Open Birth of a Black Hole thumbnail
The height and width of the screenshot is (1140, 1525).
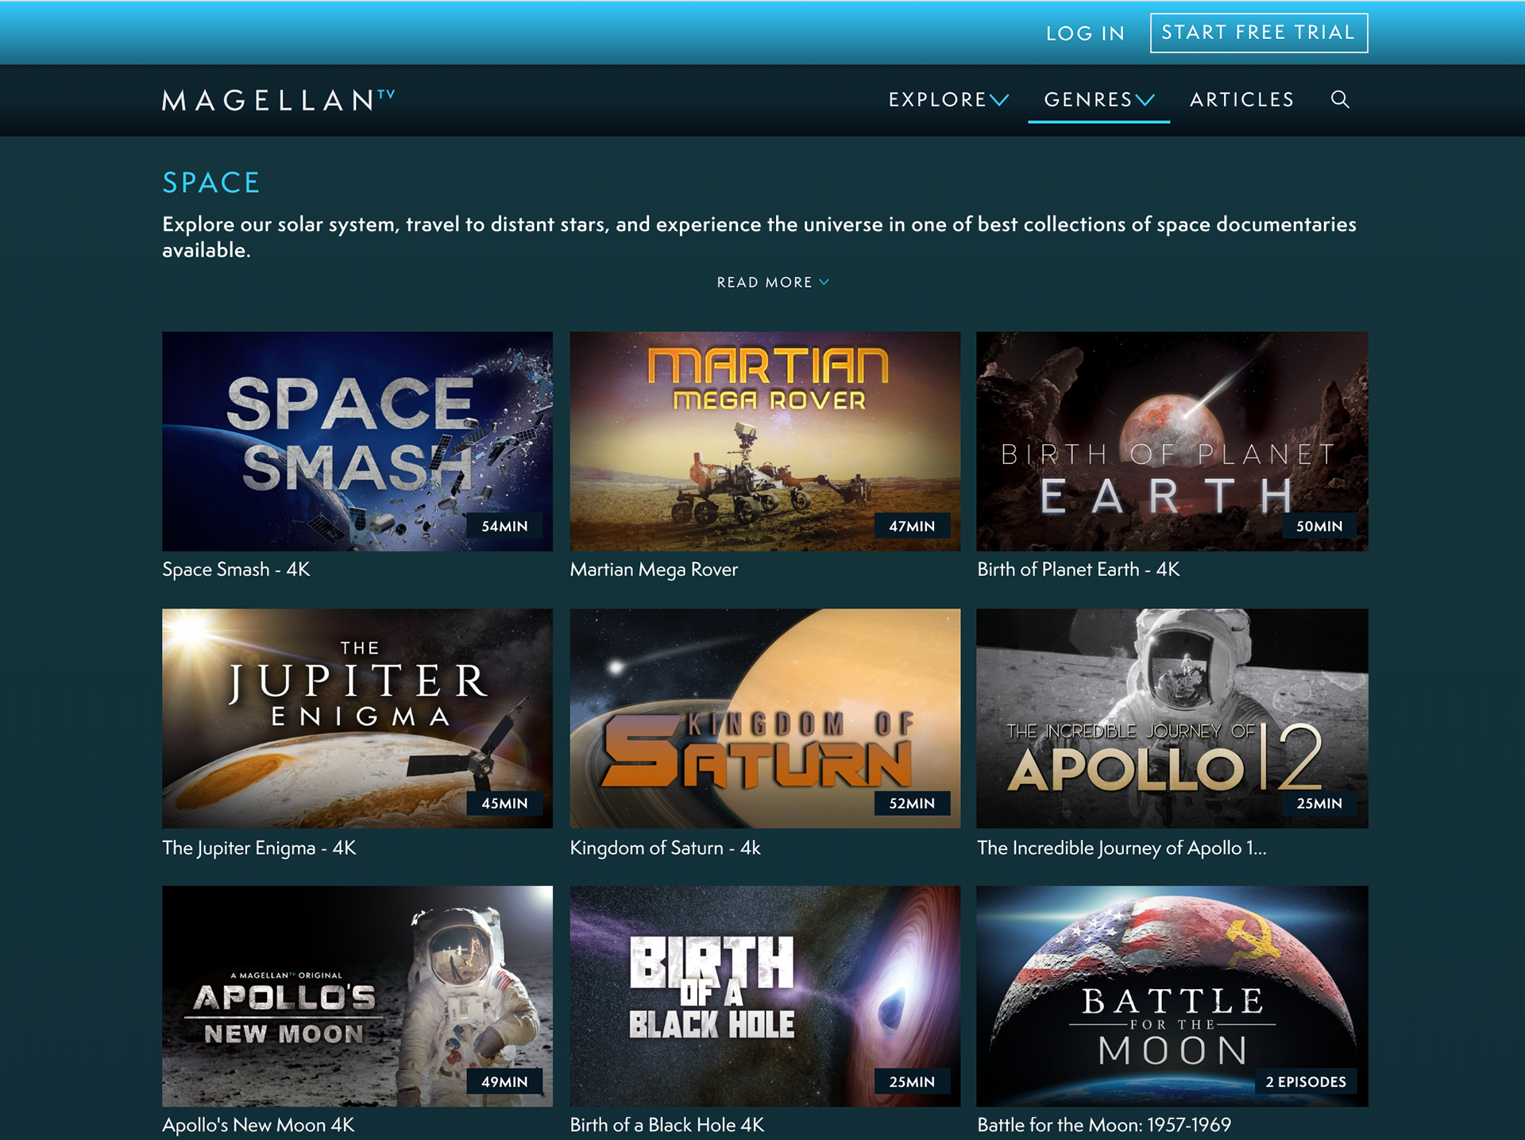click(x=765, y=996)
